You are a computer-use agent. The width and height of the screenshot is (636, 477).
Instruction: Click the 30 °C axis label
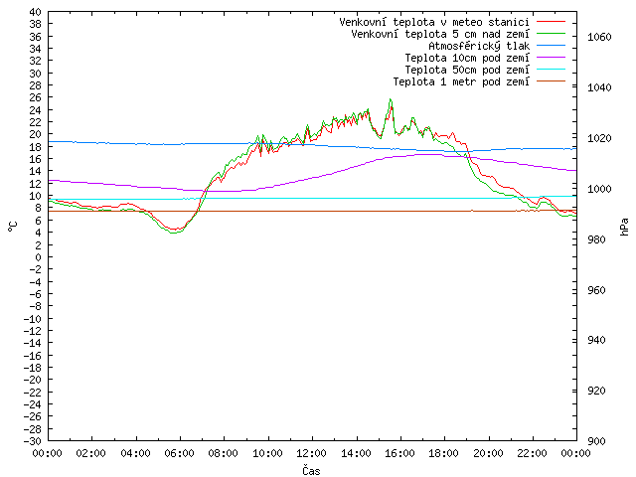pyautogui.click(x=36, y=74)
